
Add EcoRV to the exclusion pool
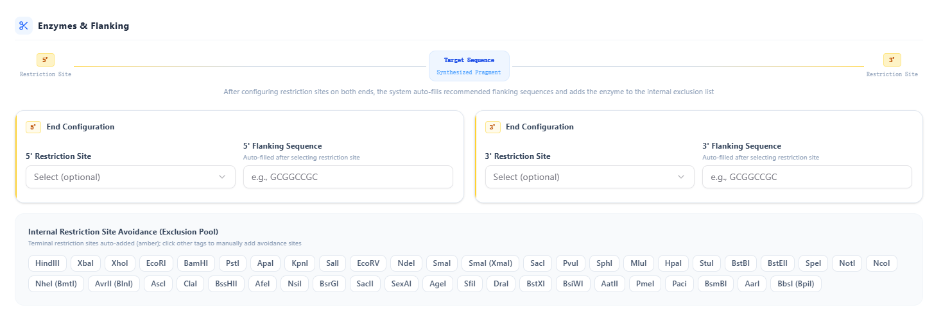click(368, 263)
